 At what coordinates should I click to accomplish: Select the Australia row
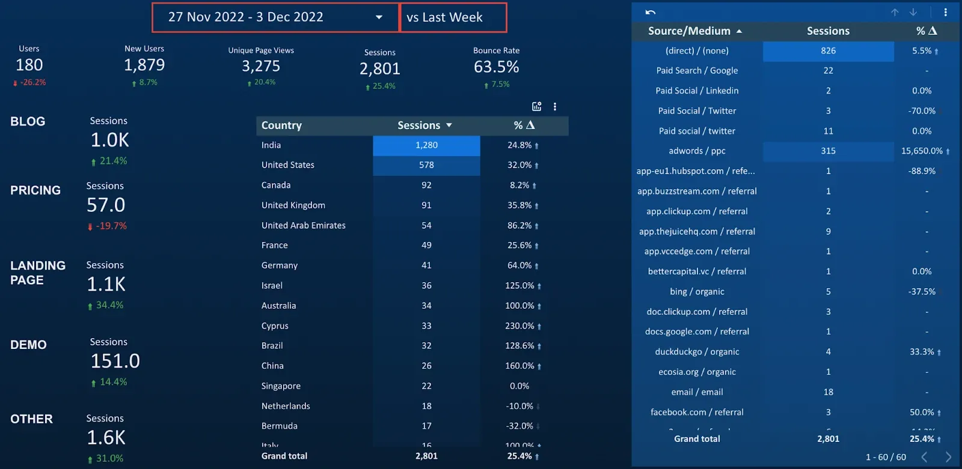click(412, 306)
